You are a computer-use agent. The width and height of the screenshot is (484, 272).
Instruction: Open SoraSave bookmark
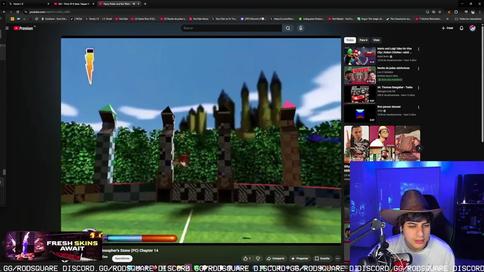(x=53, y=19)
